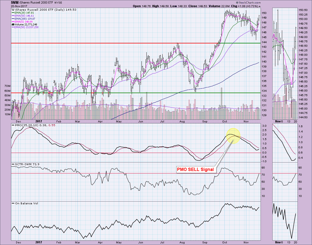Screen dimensions: 312x245
Task: Click the Nov label under the zoomed price panel
Action: pos(278,121)
